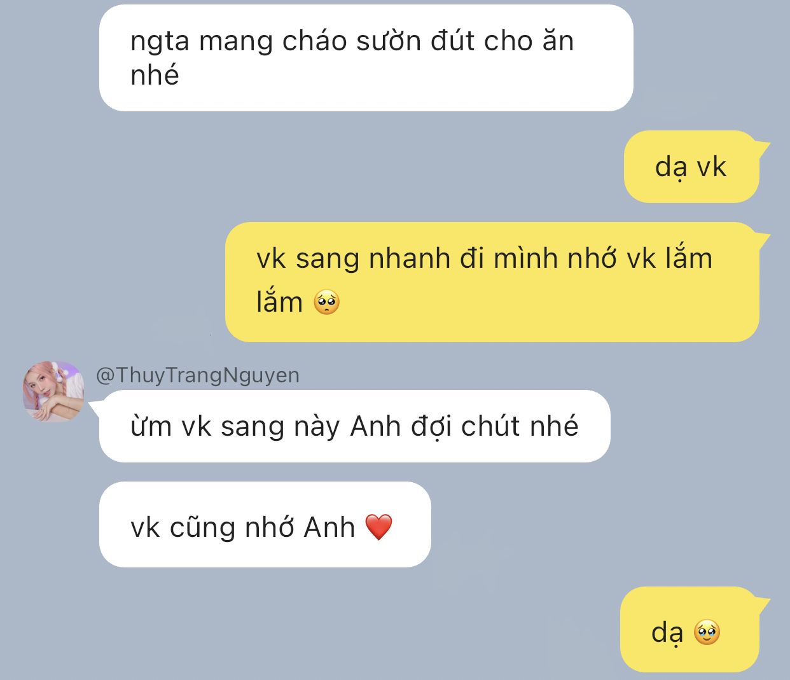Image resolution: width=790 pixels, height=680 pixels.
Task: Select the yellow 'dạ vk' reply bubble
Action: coord(692,167)
